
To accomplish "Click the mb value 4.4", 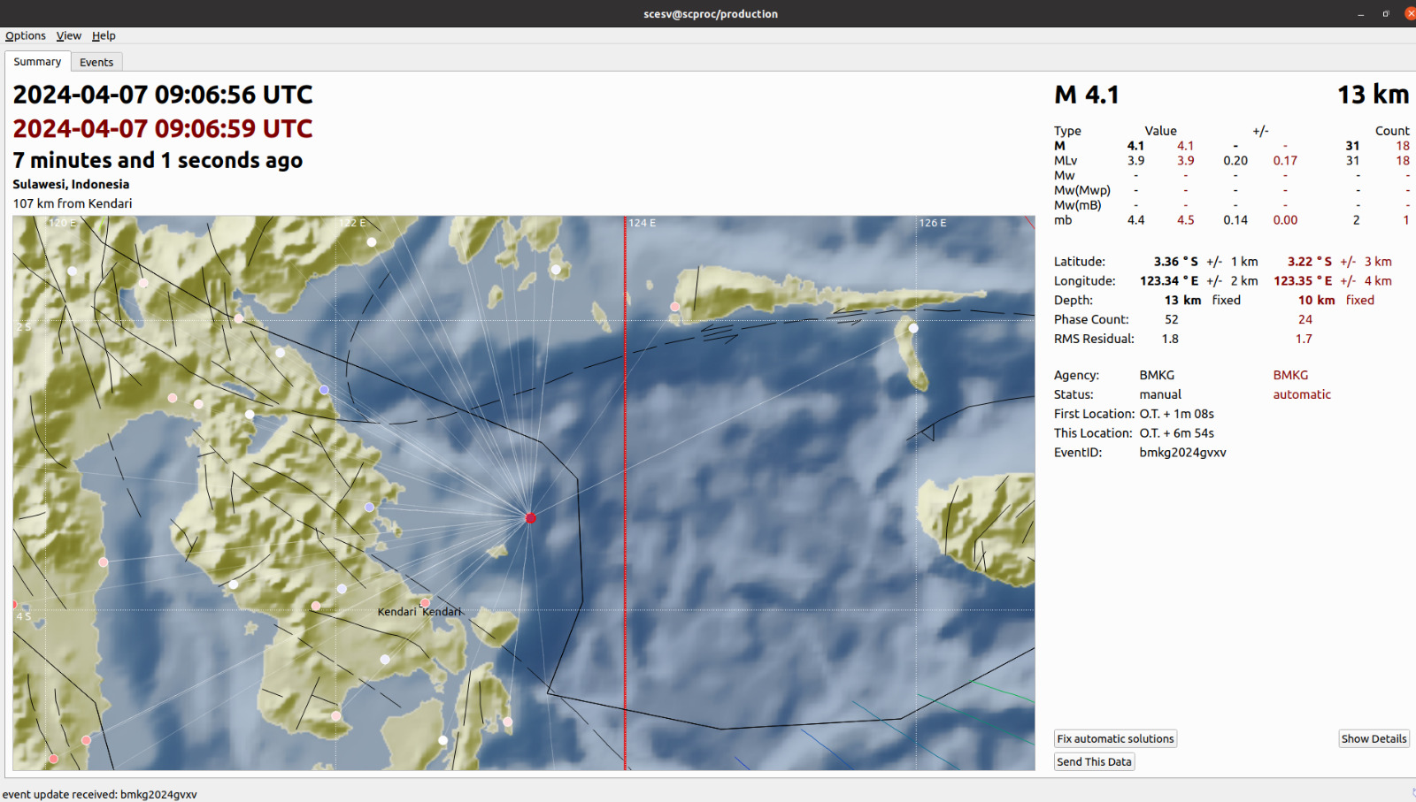I will click(x=1135, y=220).
